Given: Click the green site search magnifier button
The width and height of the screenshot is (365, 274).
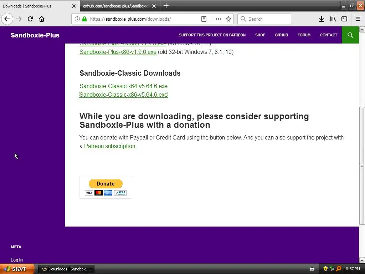Looking at the screenshot, I should click(350, 35).
